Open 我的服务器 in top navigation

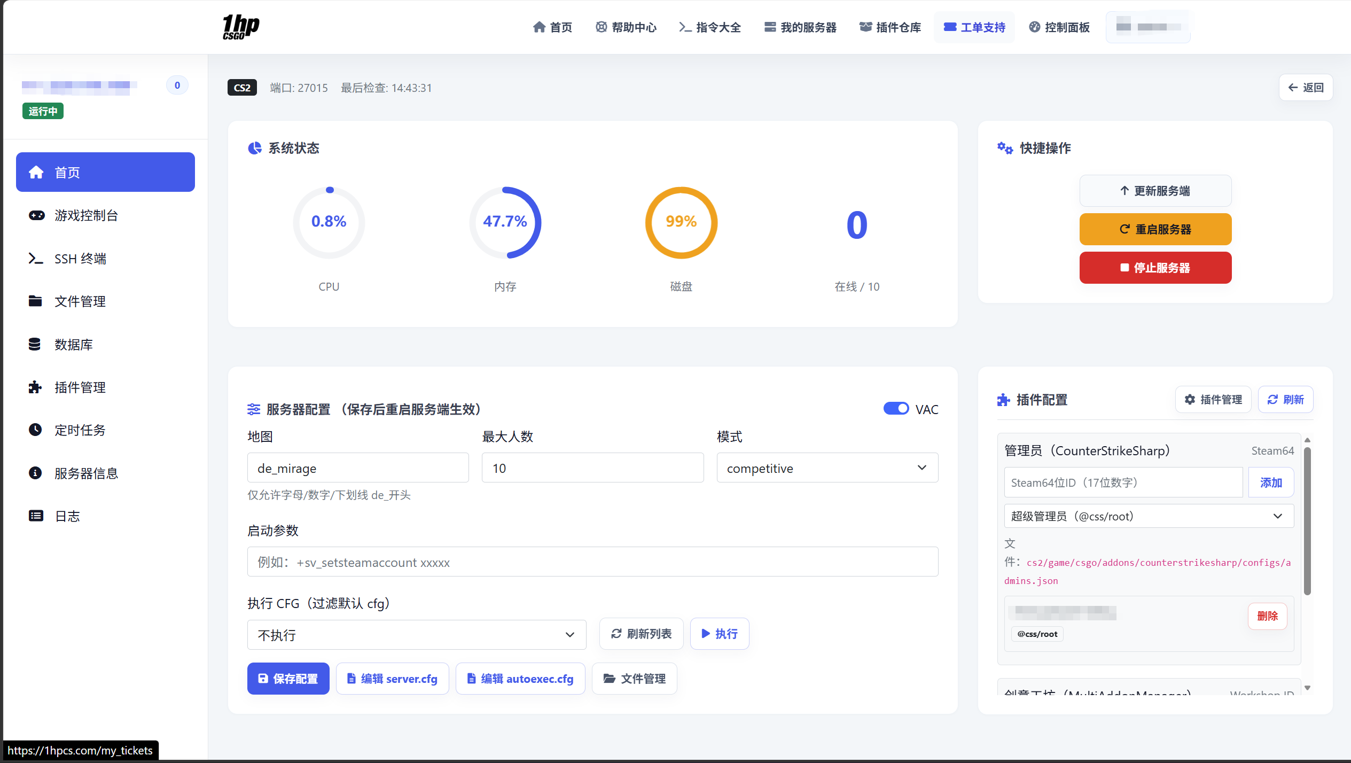point(800,27)
